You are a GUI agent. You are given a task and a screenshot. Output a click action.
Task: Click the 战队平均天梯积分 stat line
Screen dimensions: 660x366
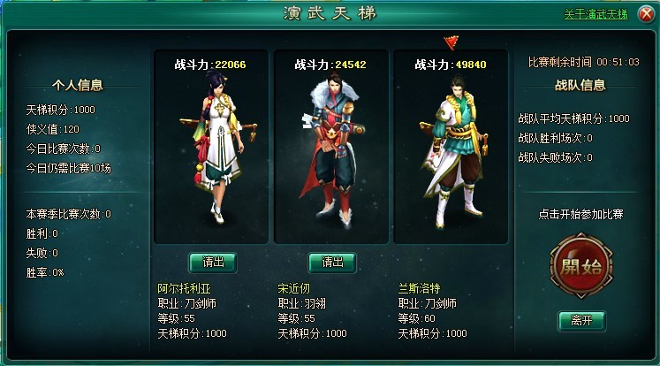(x=573, y=118)
